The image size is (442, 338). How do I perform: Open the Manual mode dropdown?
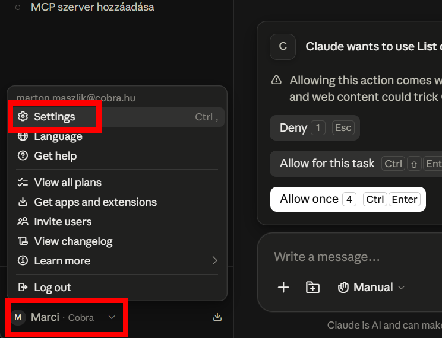coord(371,288)
